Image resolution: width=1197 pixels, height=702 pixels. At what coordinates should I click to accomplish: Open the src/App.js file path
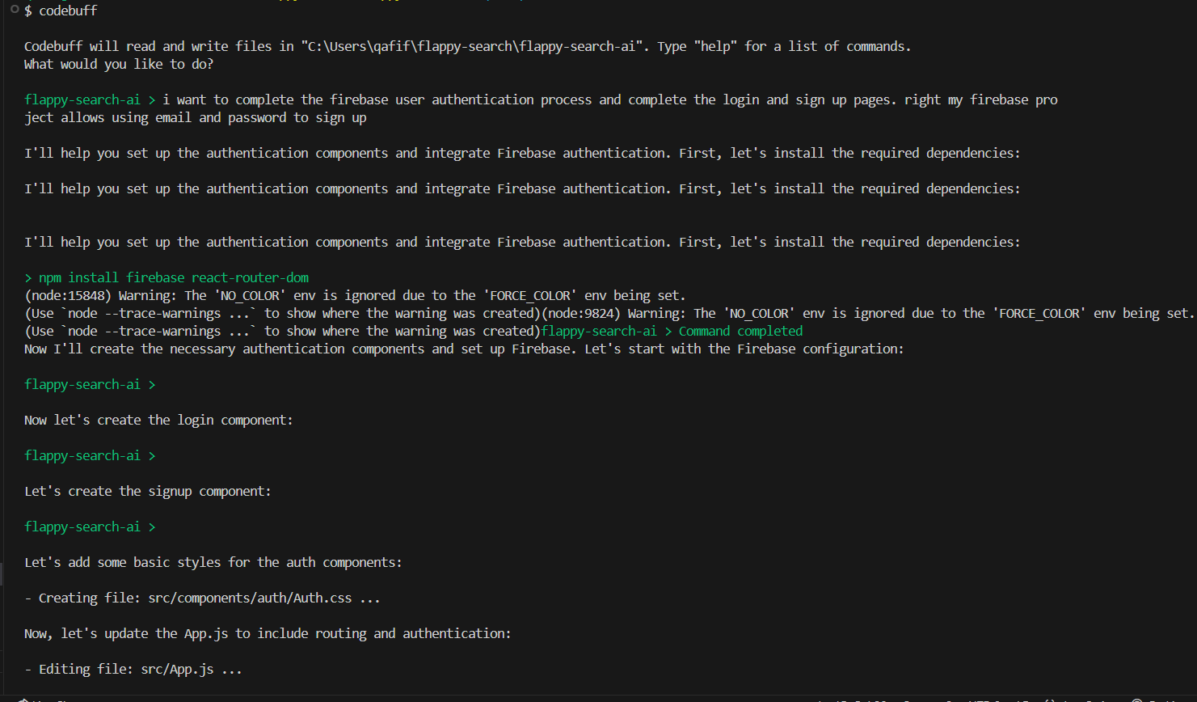coord(177,670)
